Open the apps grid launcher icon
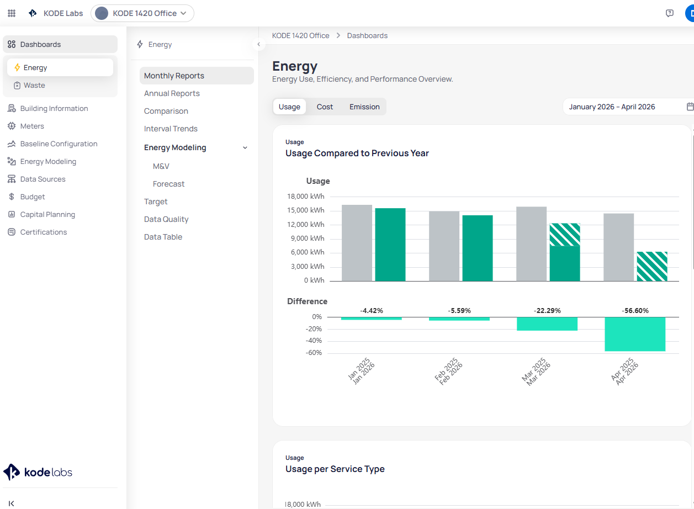This screenshot has width=694, height=509. click(12, 13)
